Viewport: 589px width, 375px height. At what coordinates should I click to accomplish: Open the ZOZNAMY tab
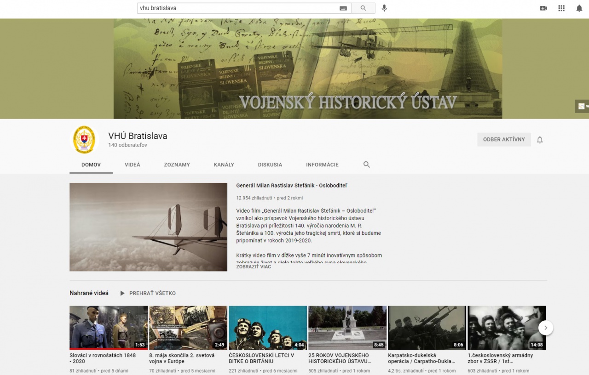[x=177, y=165]
